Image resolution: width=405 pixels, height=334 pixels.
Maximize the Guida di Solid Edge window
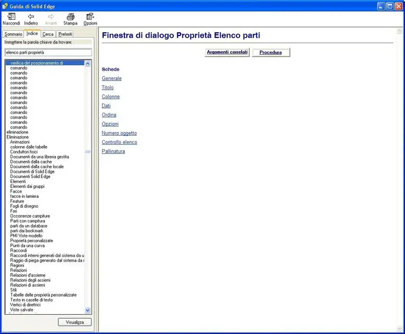pyautogui.click(x=390, y=6)
